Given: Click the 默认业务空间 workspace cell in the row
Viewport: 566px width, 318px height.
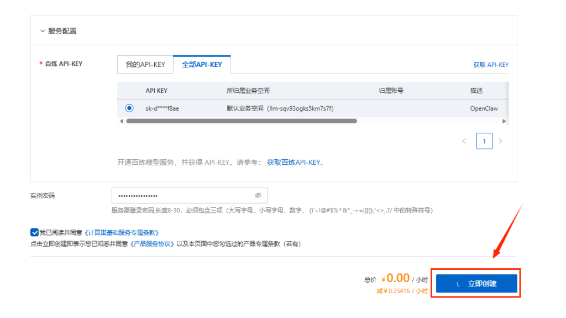Looking at the screenshot, I should click(280, 108).
